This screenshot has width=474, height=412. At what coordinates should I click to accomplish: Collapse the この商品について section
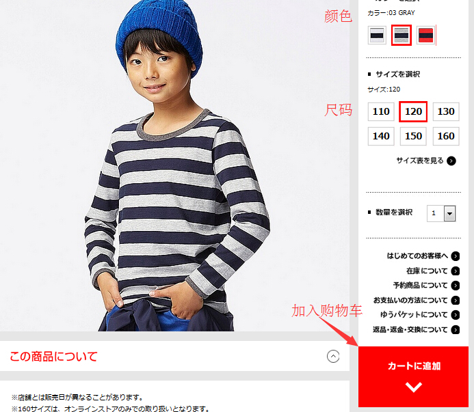click(x=333, y=356)
